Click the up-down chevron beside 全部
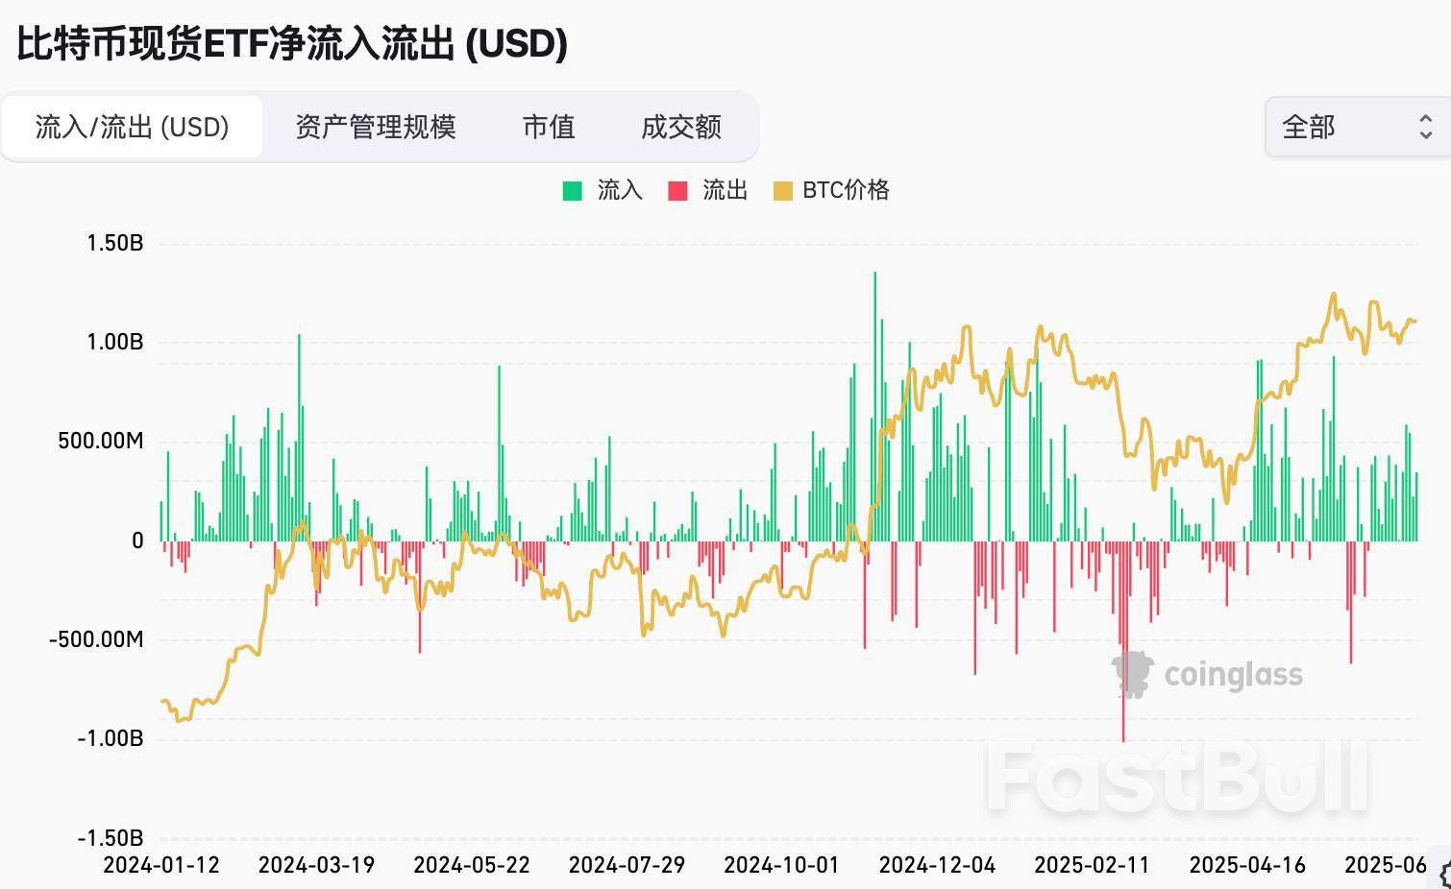This screenshot has height=889, width=1451. coord(1426,127)
